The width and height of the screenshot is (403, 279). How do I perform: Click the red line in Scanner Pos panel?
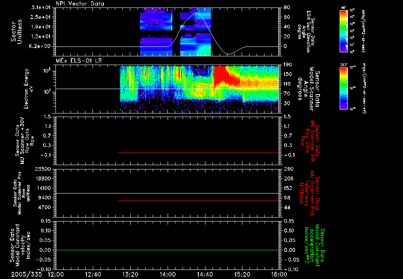pos(198,200)
